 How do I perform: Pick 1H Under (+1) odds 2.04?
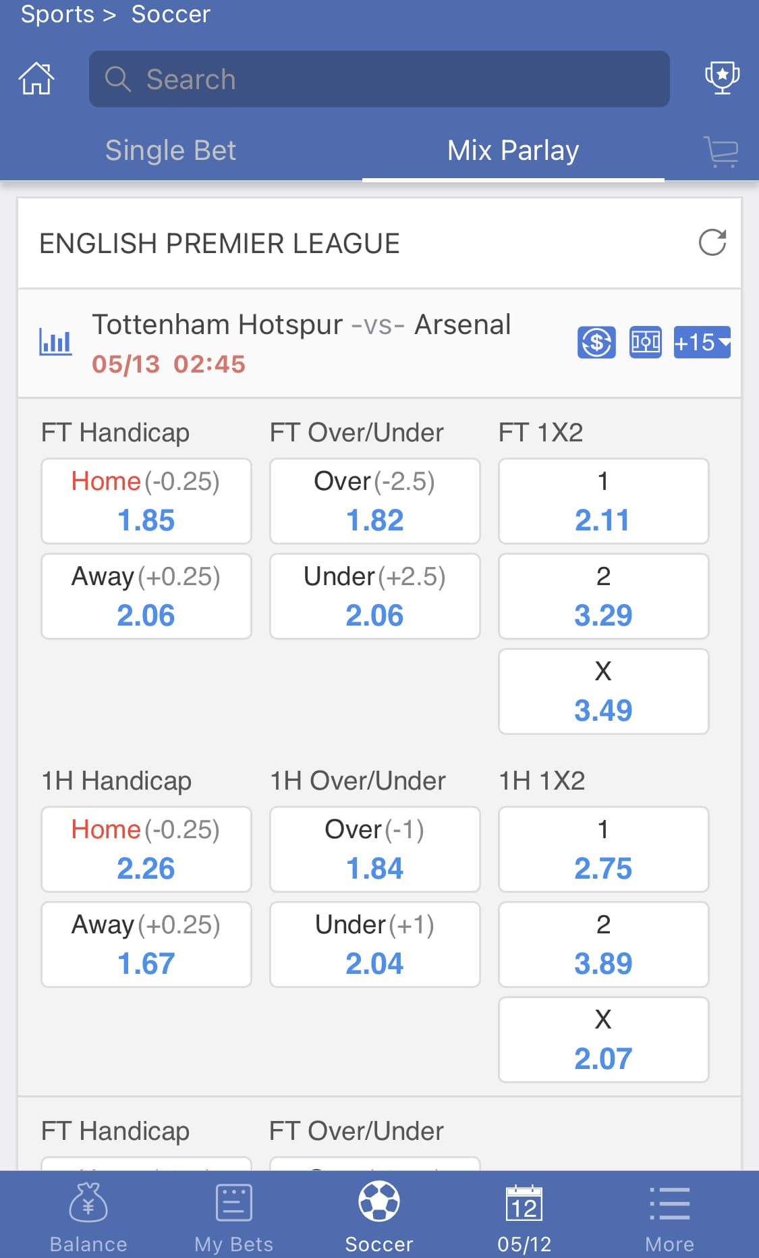375,944
